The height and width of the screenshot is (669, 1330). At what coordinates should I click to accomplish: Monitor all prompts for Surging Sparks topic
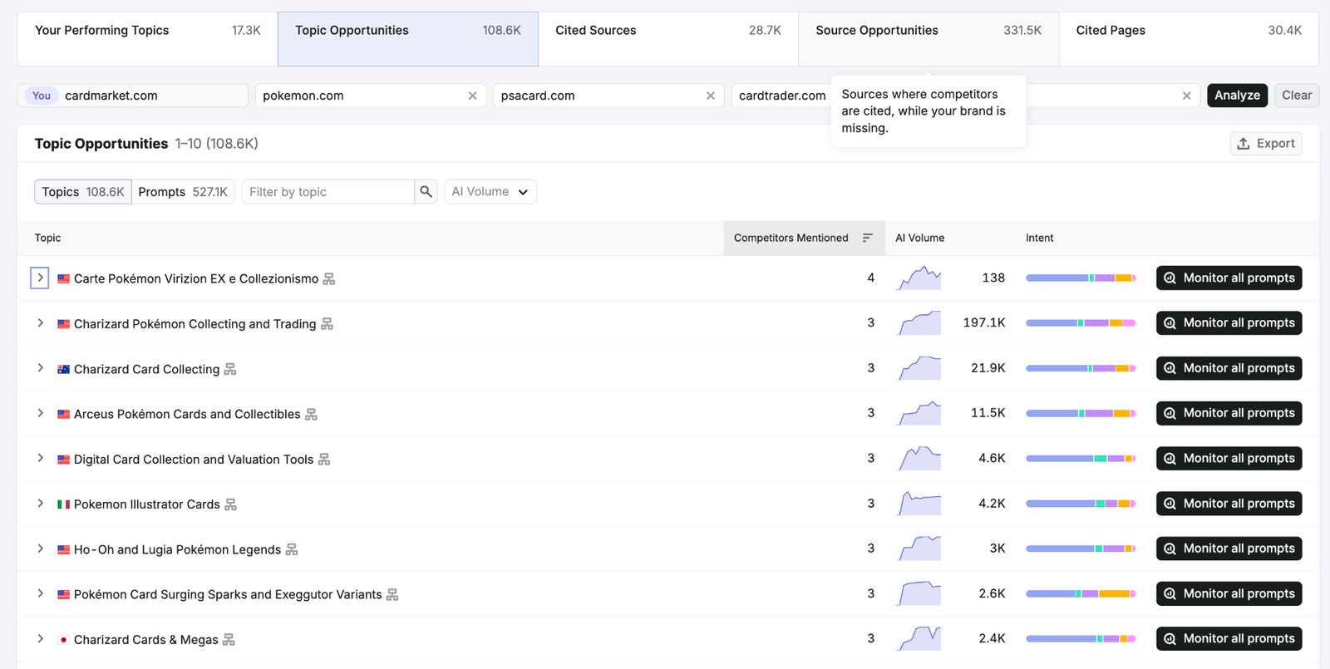pos(1229,593)
